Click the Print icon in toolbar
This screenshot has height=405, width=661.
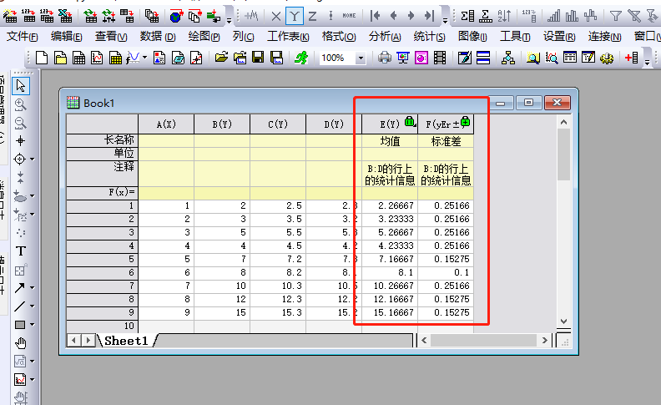385,58
